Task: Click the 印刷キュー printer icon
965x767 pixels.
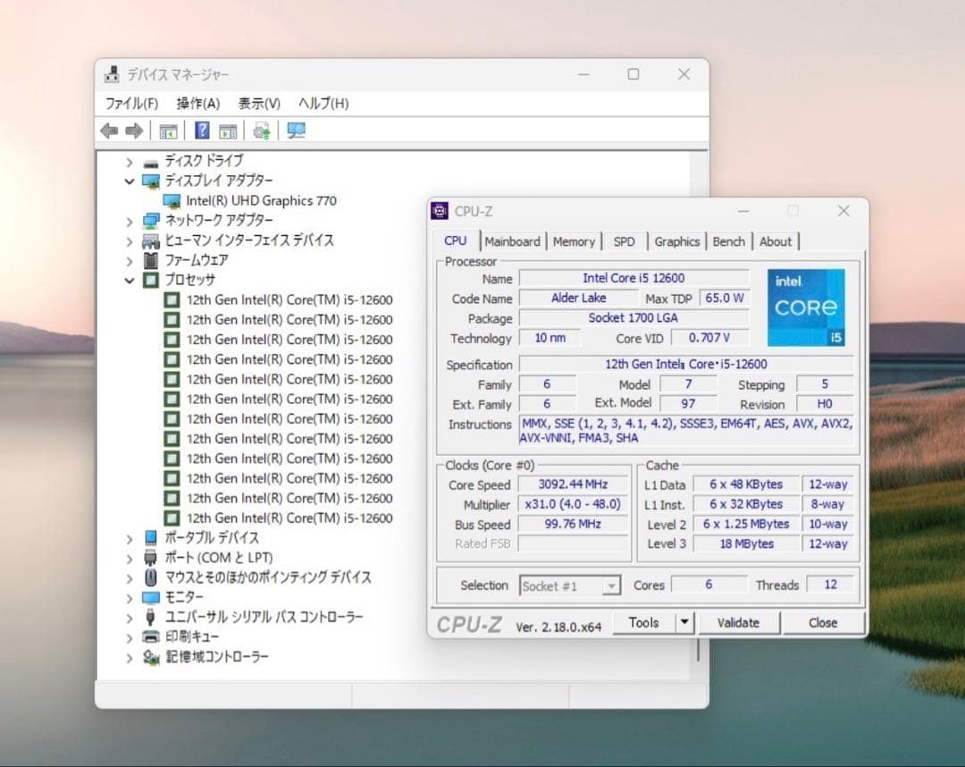Action: pos(151,636)
